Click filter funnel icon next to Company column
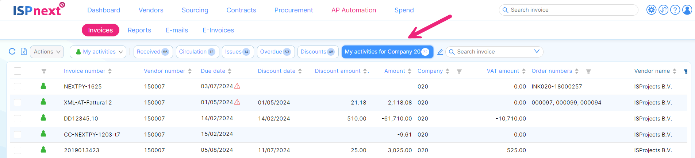 pos(459,71)
